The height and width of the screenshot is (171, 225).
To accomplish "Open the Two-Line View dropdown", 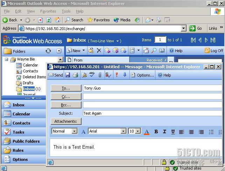I will point(105,41).
